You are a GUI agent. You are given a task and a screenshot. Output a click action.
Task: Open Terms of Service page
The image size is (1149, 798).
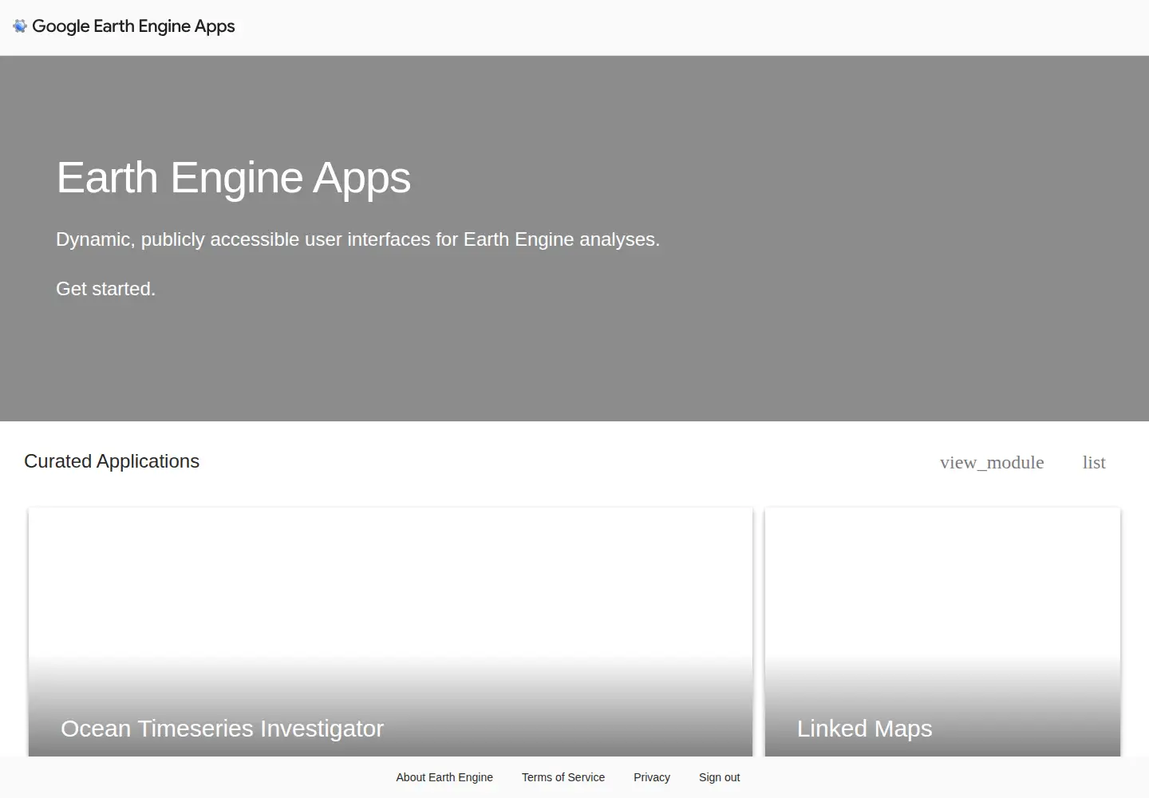563,777
